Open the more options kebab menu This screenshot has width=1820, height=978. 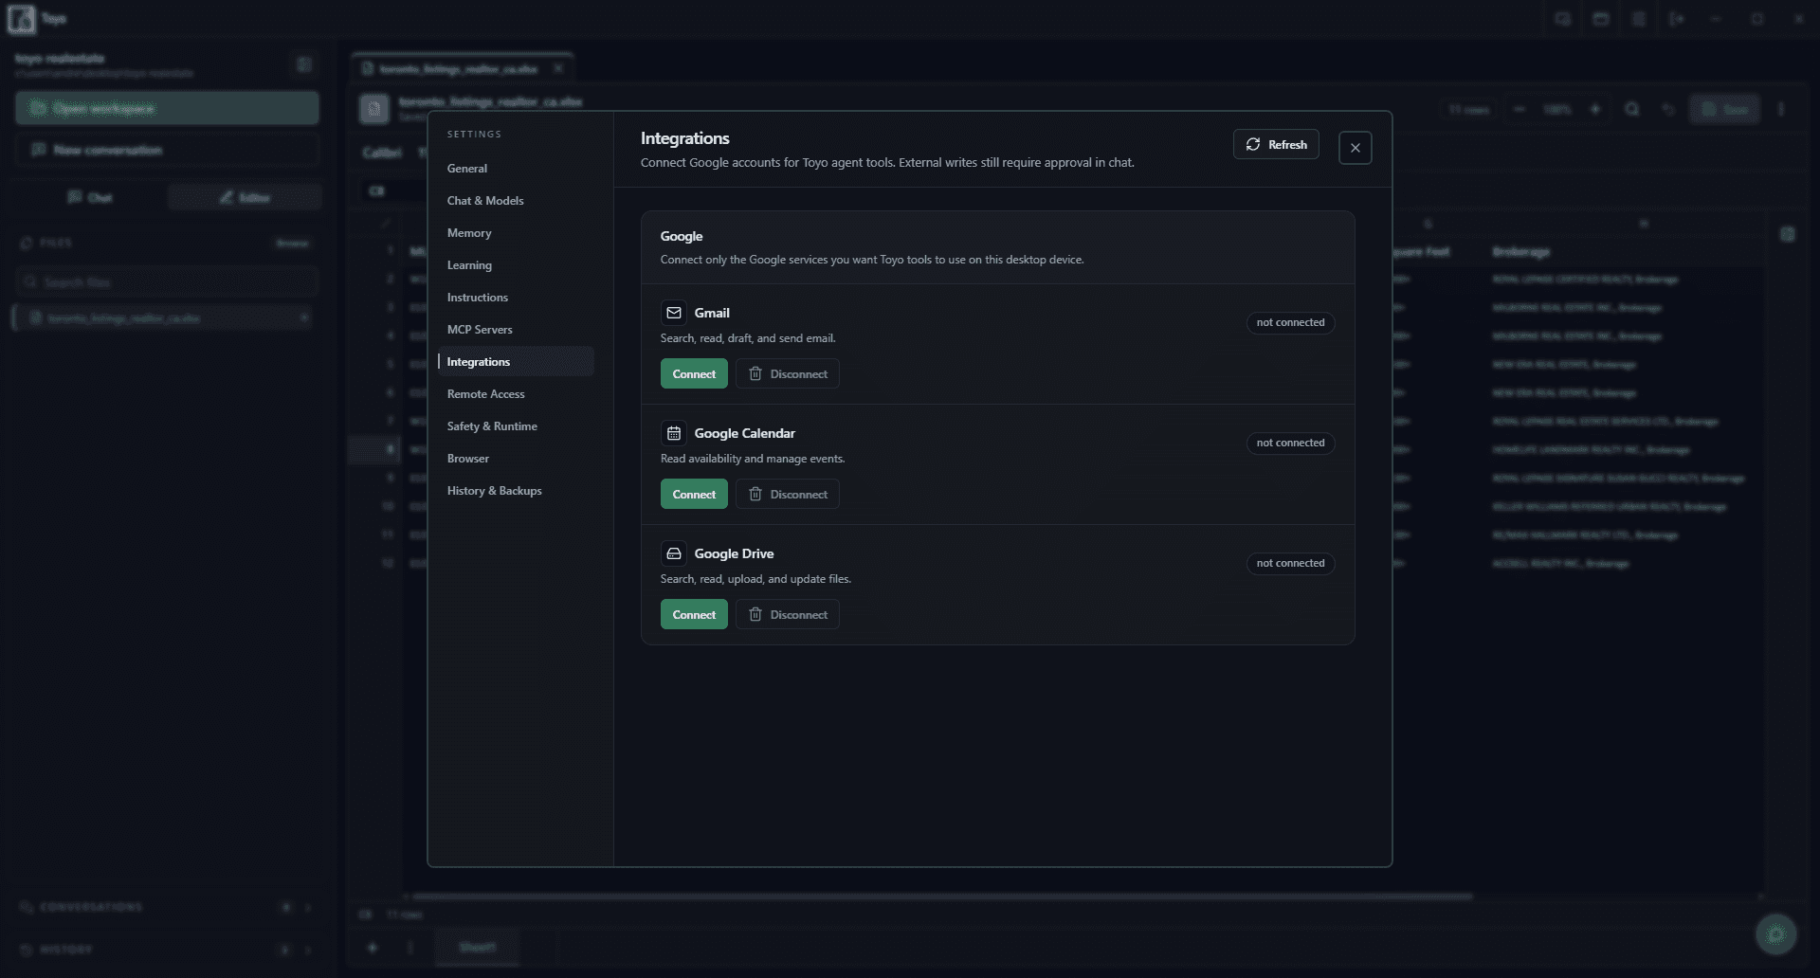pos(1781,109)
